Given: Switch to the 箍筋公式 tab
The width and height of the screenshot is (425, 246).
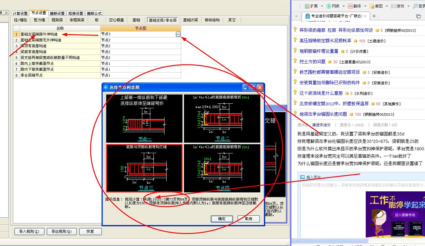Looking at the screenshot, I should point(94,13).
